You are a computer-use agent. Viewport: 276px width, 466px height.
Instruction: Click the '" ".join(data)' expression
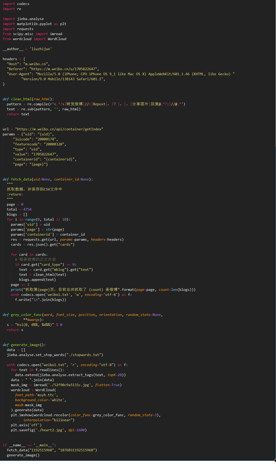pyautogui.click(x=39, y=380)
